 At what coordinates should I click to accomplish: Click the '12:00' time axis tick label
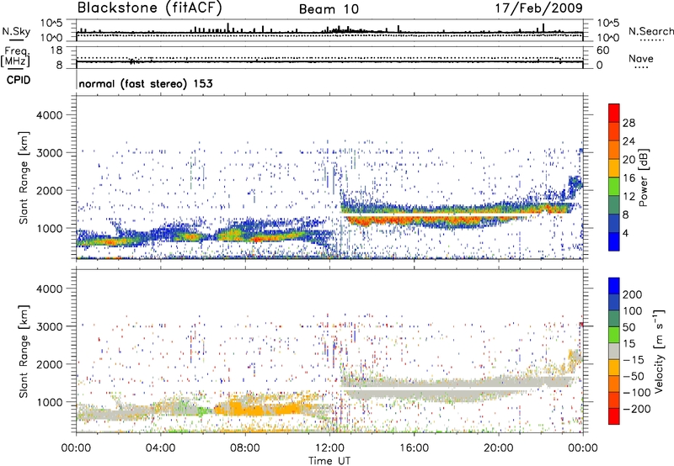click(x=329, y=448)
